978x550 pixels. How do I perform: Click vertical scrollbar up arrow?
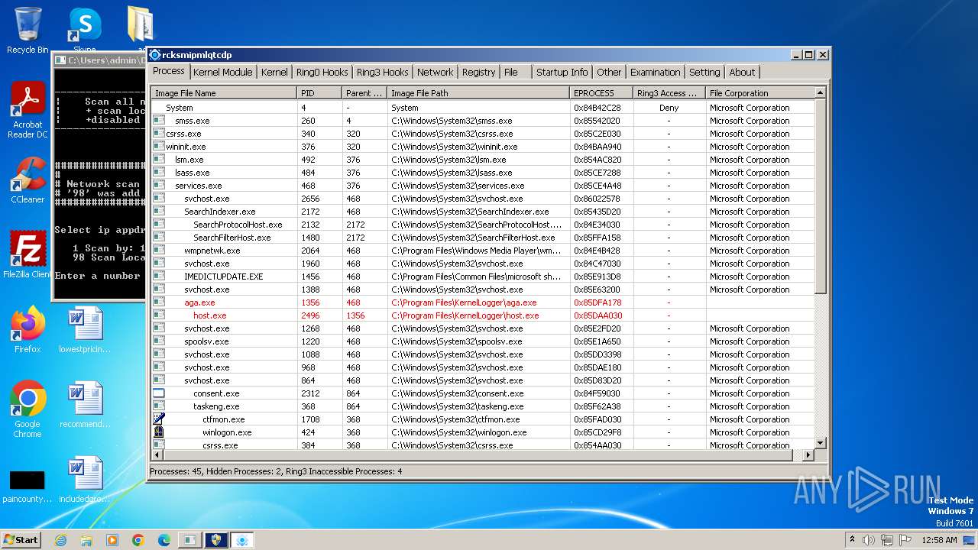820,92
